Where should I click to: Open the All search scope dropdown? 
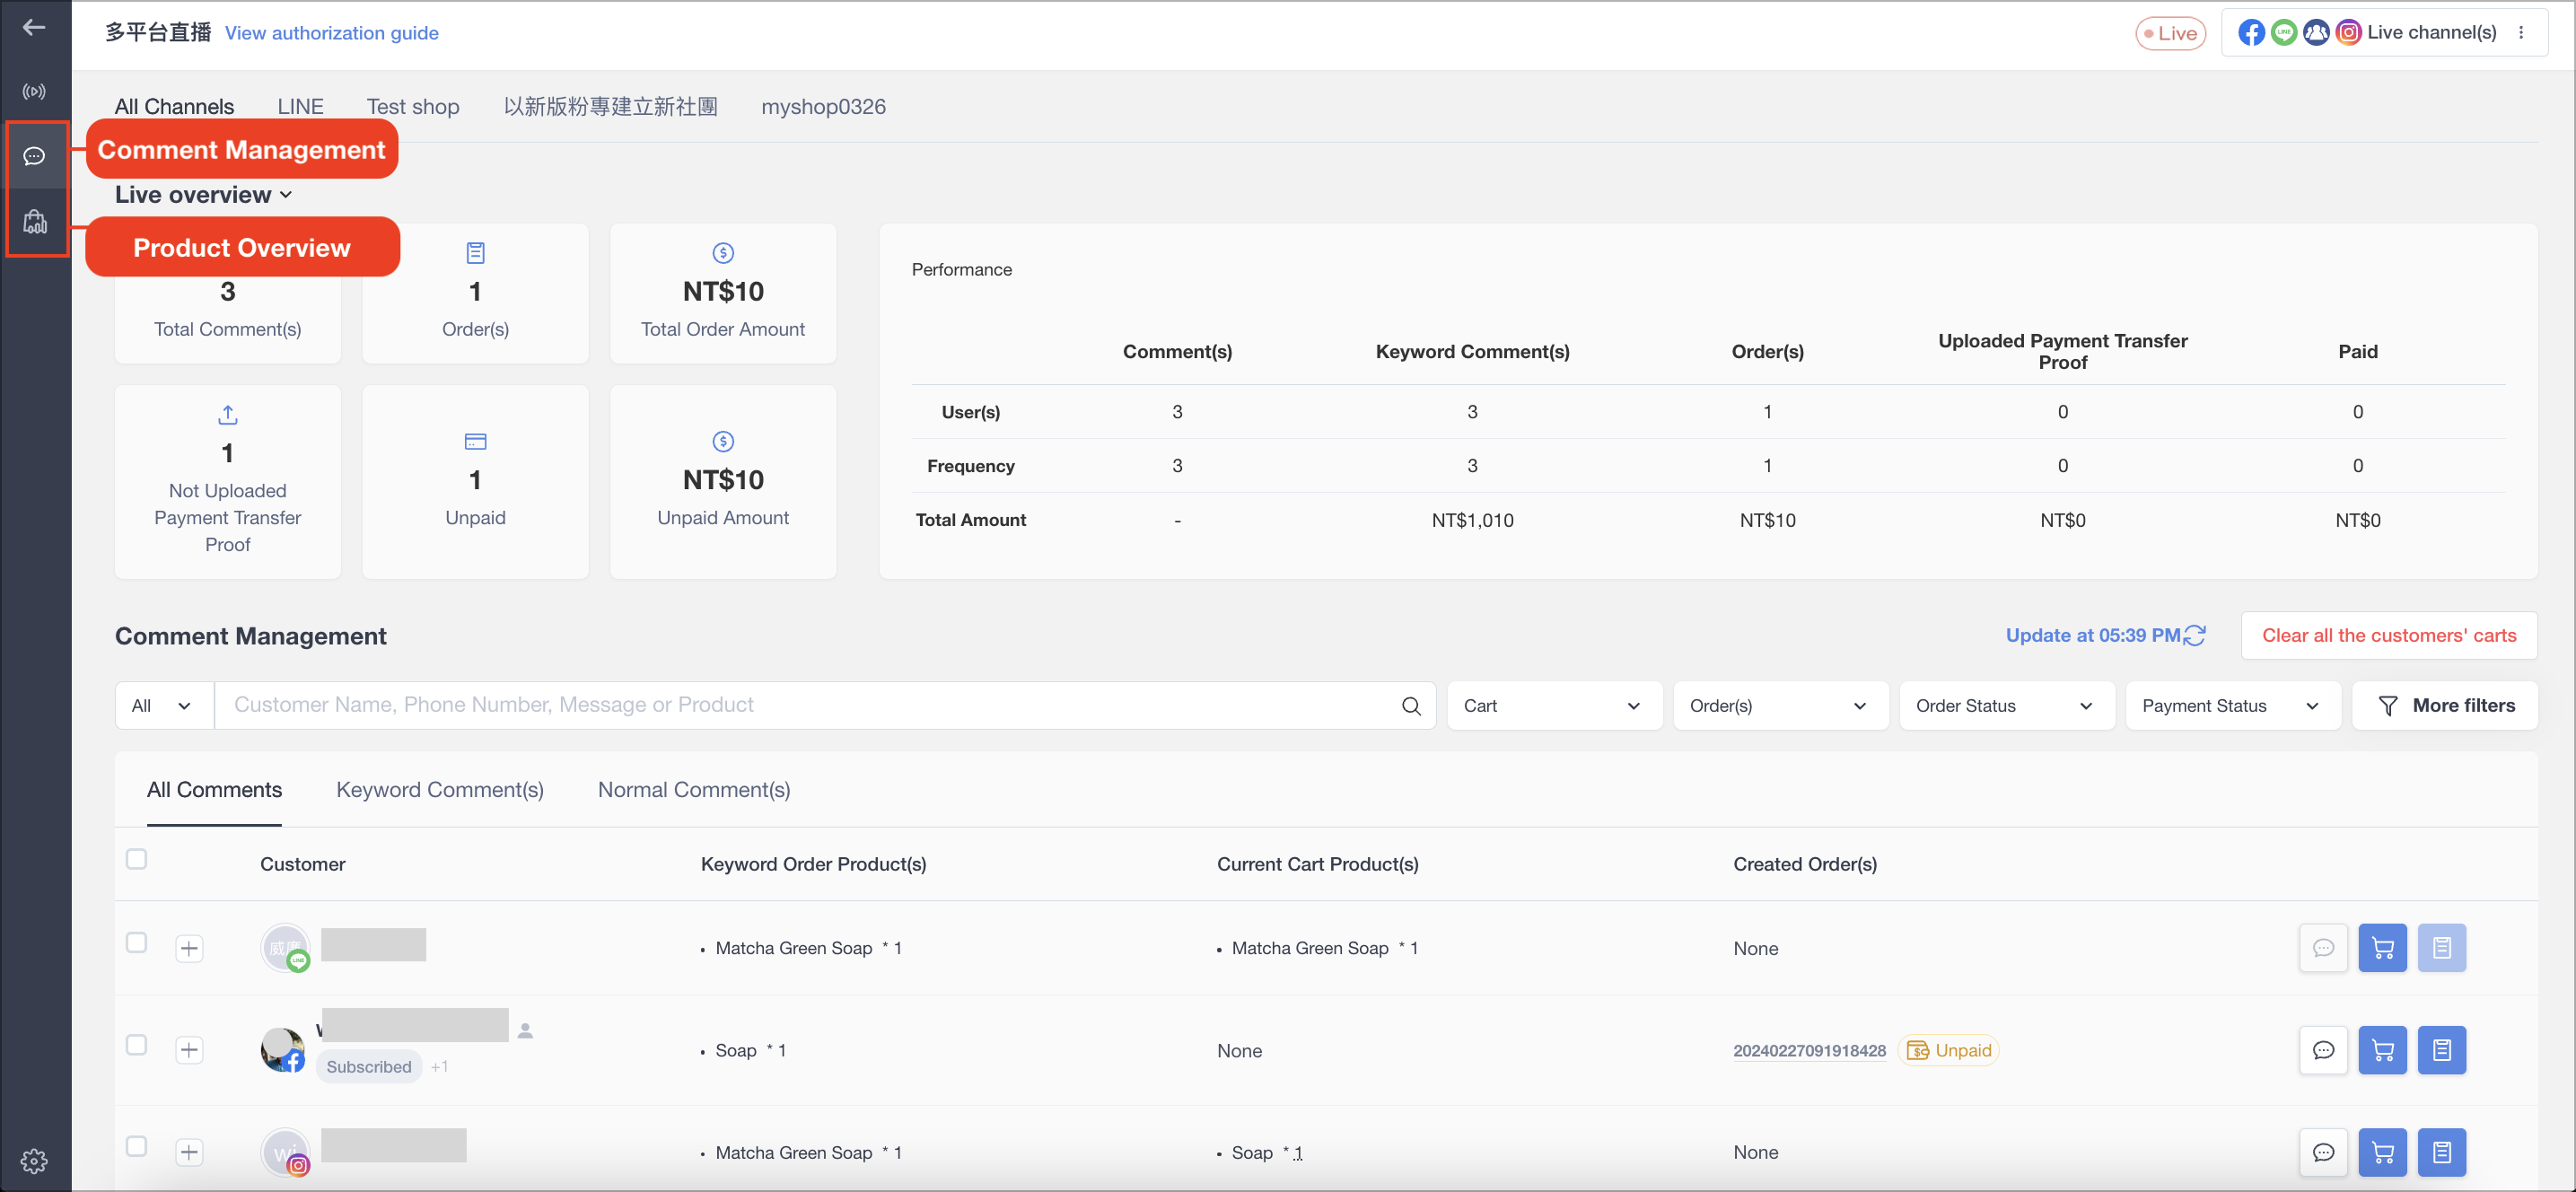tap(163, 706)
